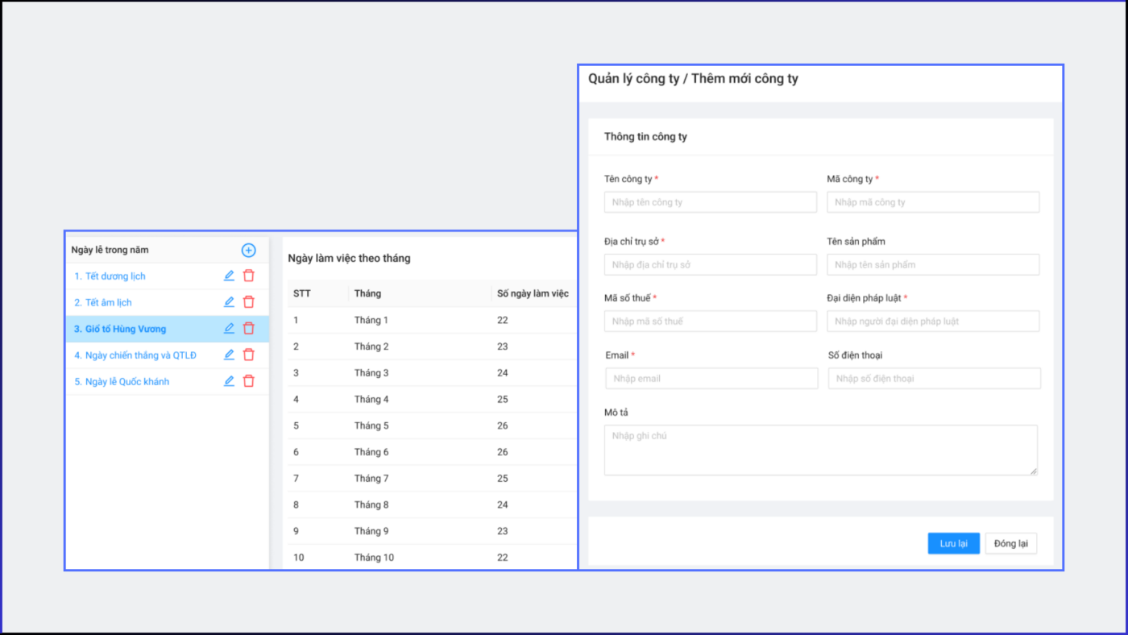Click the Lưu lại save button
This screenshot has width=1128, height=635.
[953, 543]
